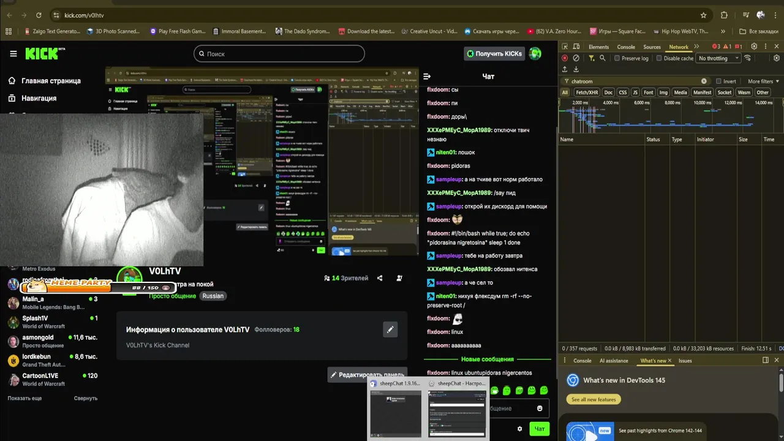Viewport: 784px width, 441px height.
Task: Collapse the chat panel arrow icon
Action: (x=427, y=77)
